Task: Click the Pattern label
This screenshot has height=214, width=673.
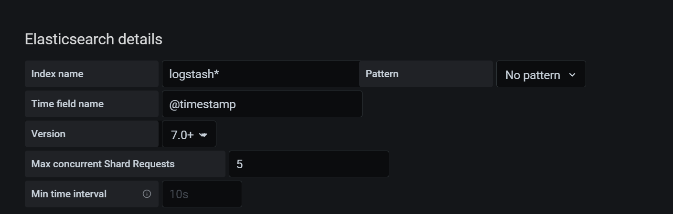Action: pyautogui.click(x=382, y=74)
